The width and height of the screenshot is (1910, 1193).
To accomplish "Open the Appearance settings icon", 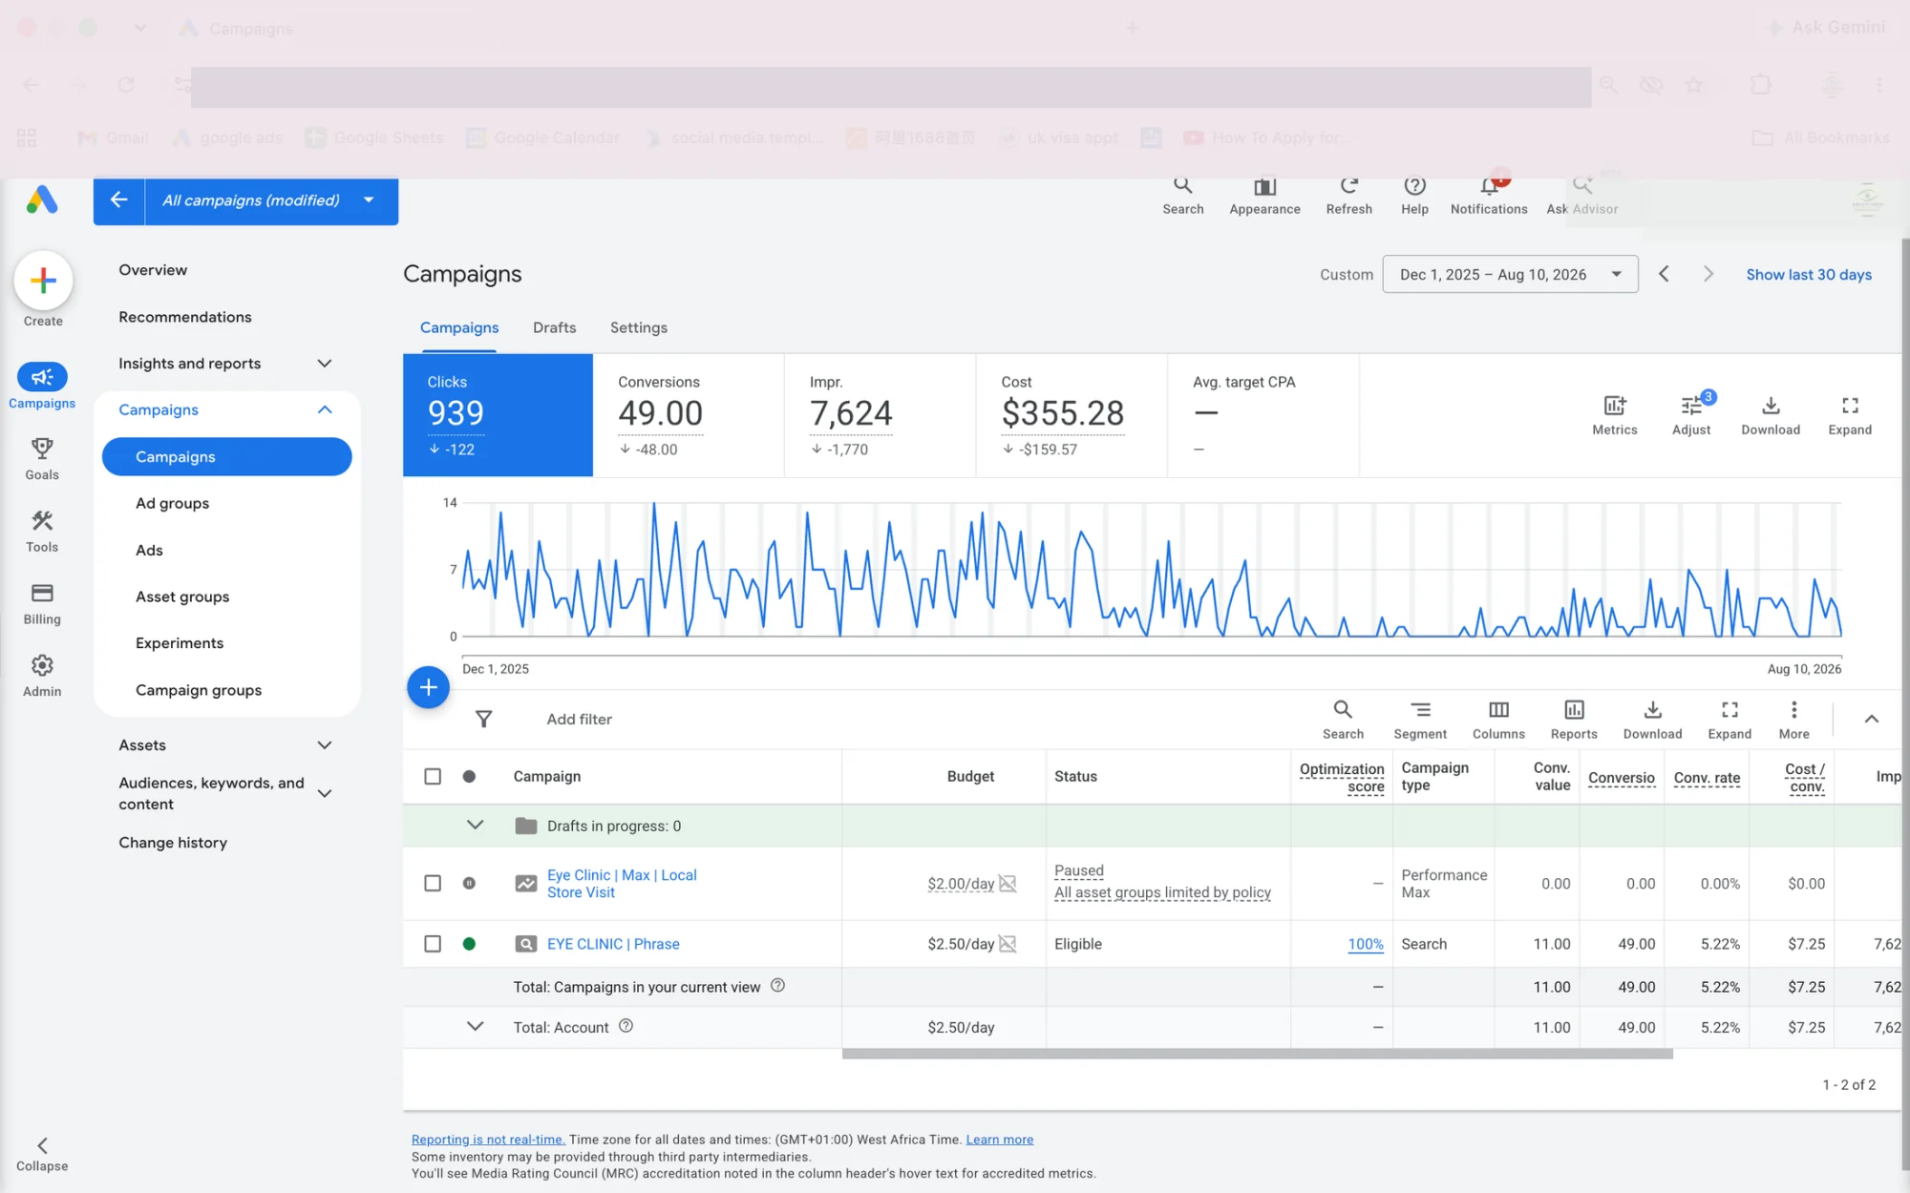I will coord(1264,186).
